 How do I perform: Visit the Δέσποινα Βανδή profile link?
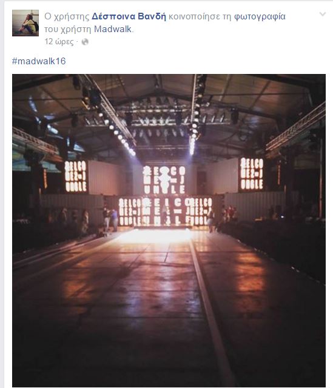129,16
